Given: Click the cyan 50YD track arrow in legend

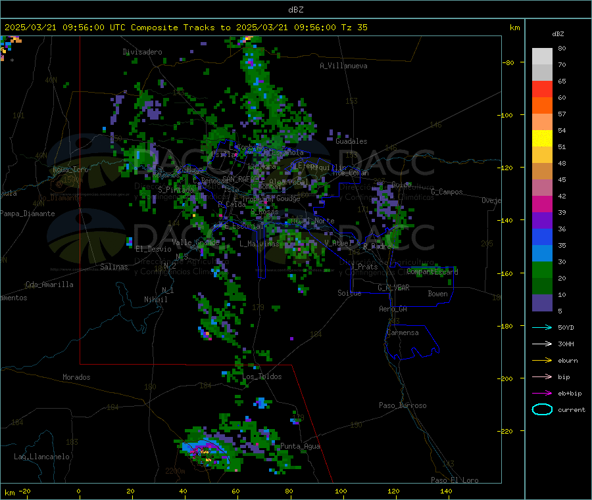Looking at the screenshot, I should coord(542,327).
